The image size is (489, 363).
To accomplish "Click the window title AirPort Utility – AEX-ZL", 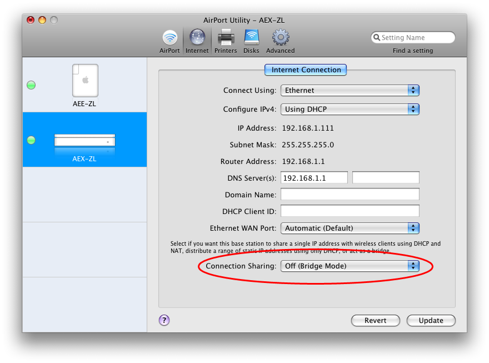I will pos(244,20).
